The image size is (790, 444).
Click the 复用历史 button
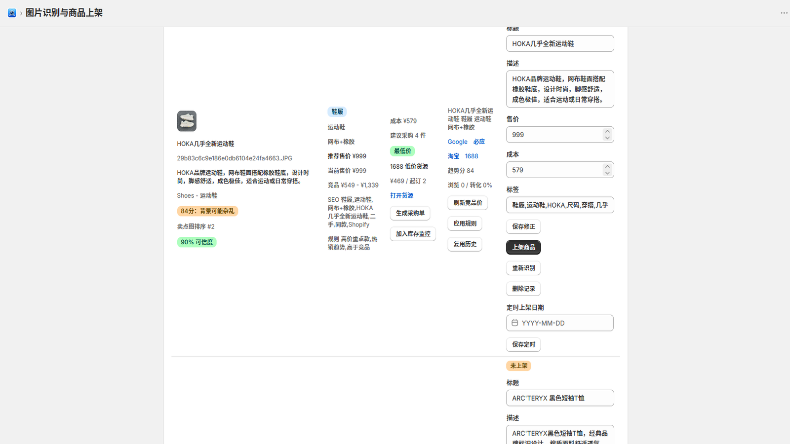(465, 244)
